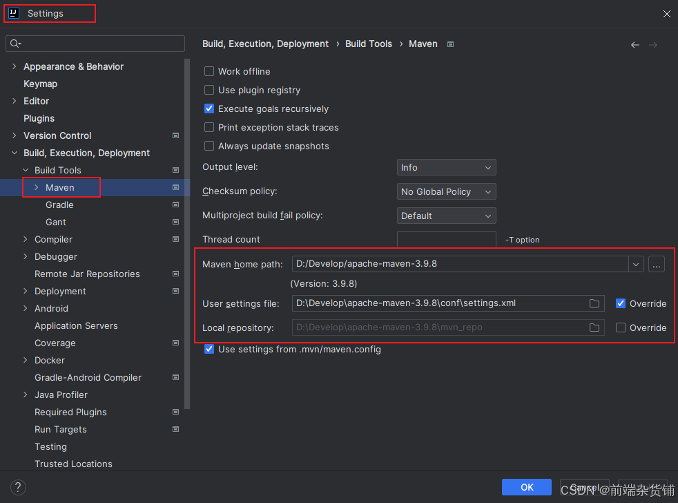Screen dimensions: 678x503
Task: Enable Work offline checkbox
Action: point(209,71)
